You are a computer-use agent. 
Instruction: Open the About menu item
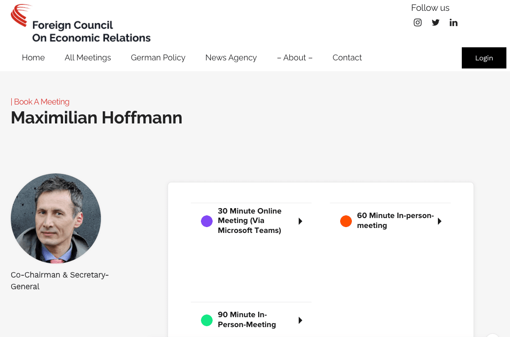pos(295,58)
